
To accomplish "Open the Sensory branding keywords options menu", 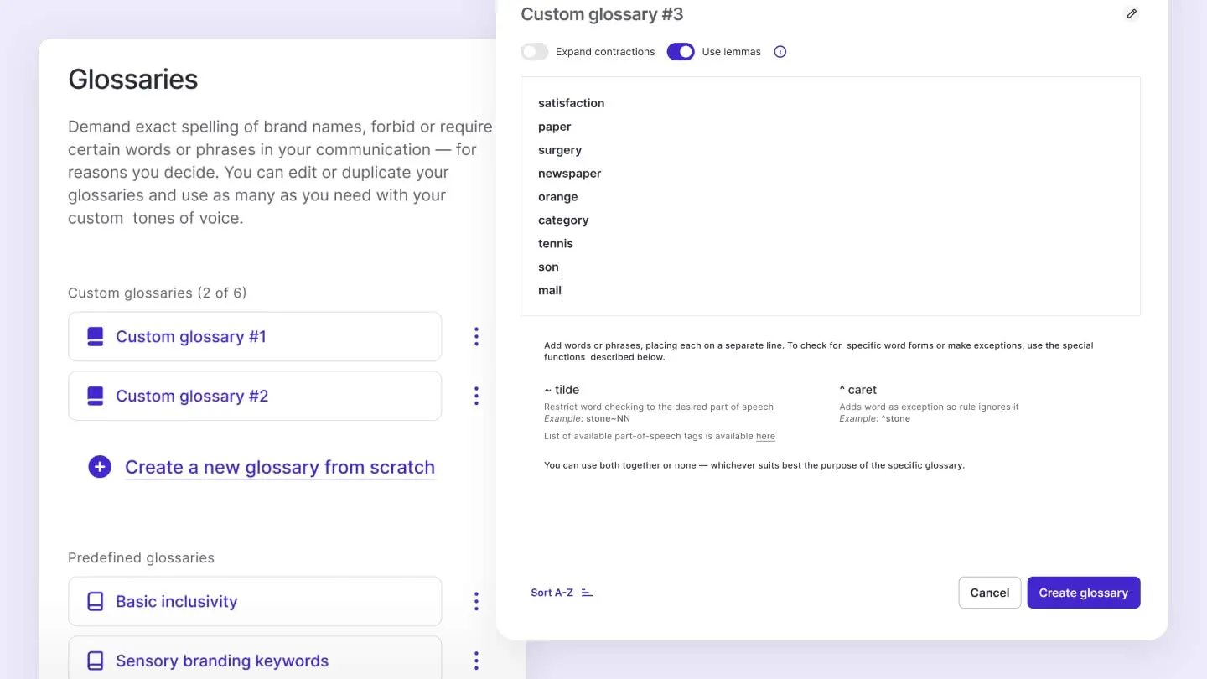I will pyautogui.click(x=476, y=661).
